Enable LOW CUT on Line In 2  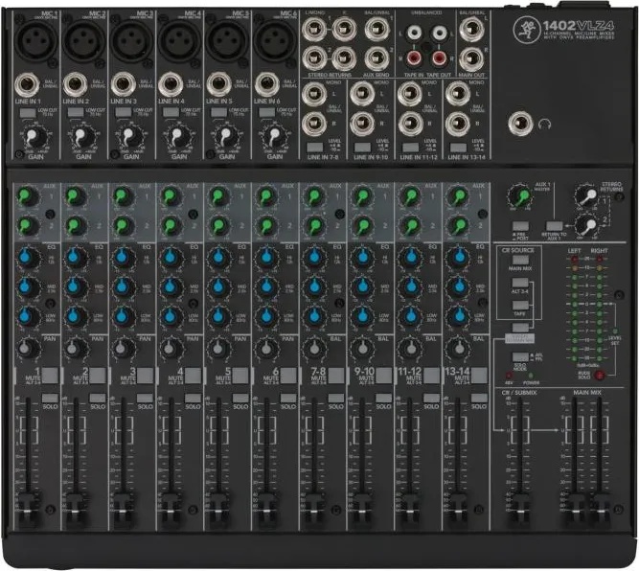pyautogui.click(x=75, y=112)
